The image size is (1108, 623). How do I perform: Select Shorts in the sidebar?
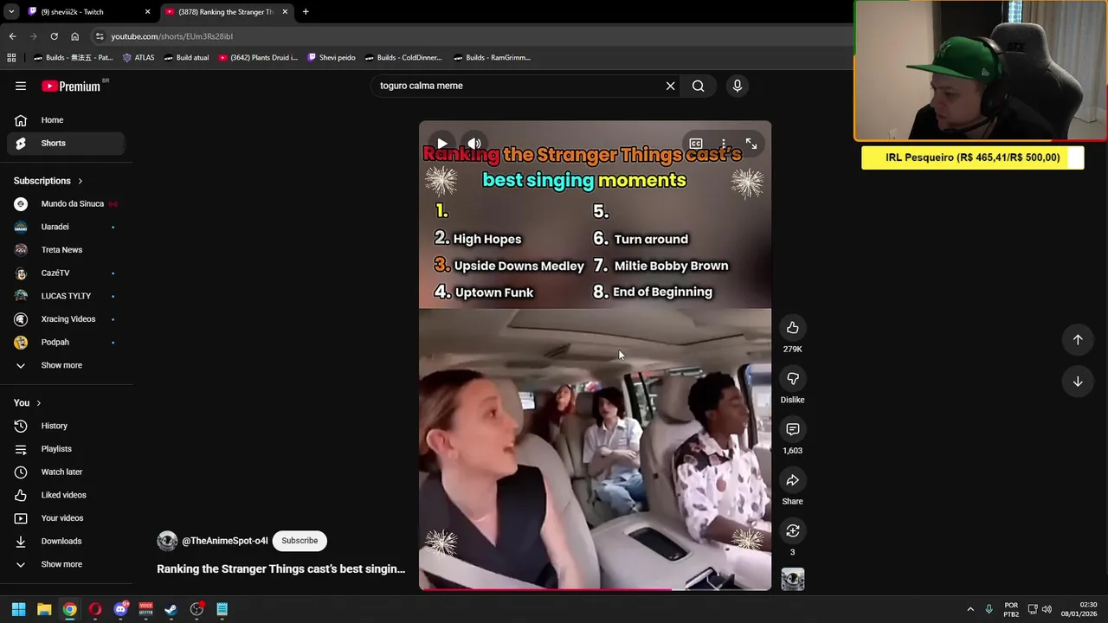[x=66, y=143]
